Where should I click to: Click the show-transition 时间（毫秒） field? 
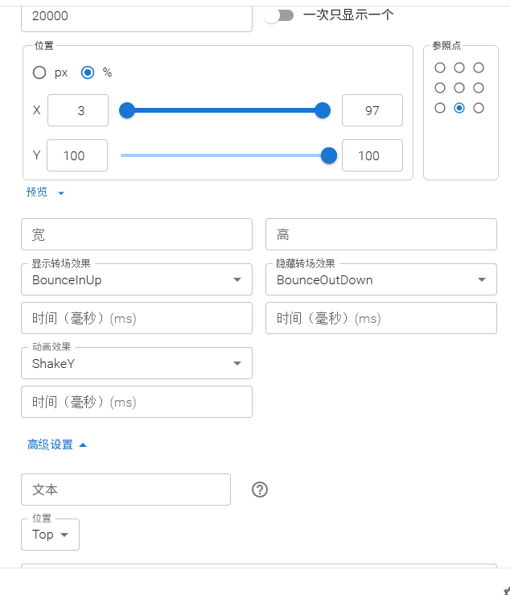click(x=137, y=318)
